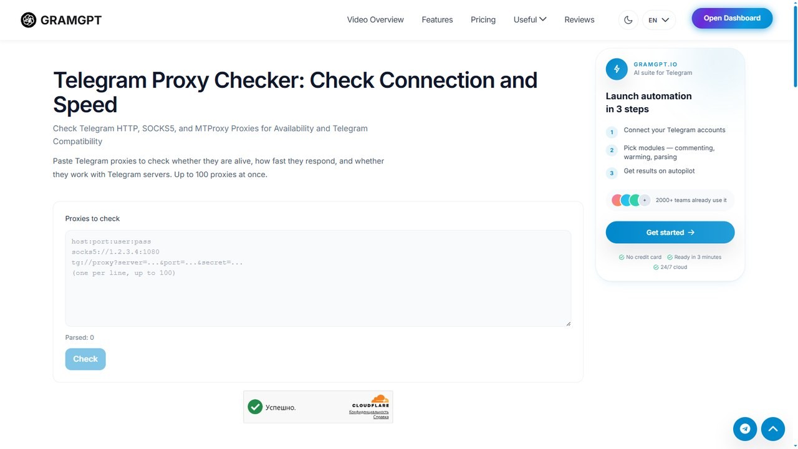The width and height of the screenshot is (798, 449).
Task: Open the Pricing nav link
Action: pos(483,19)
